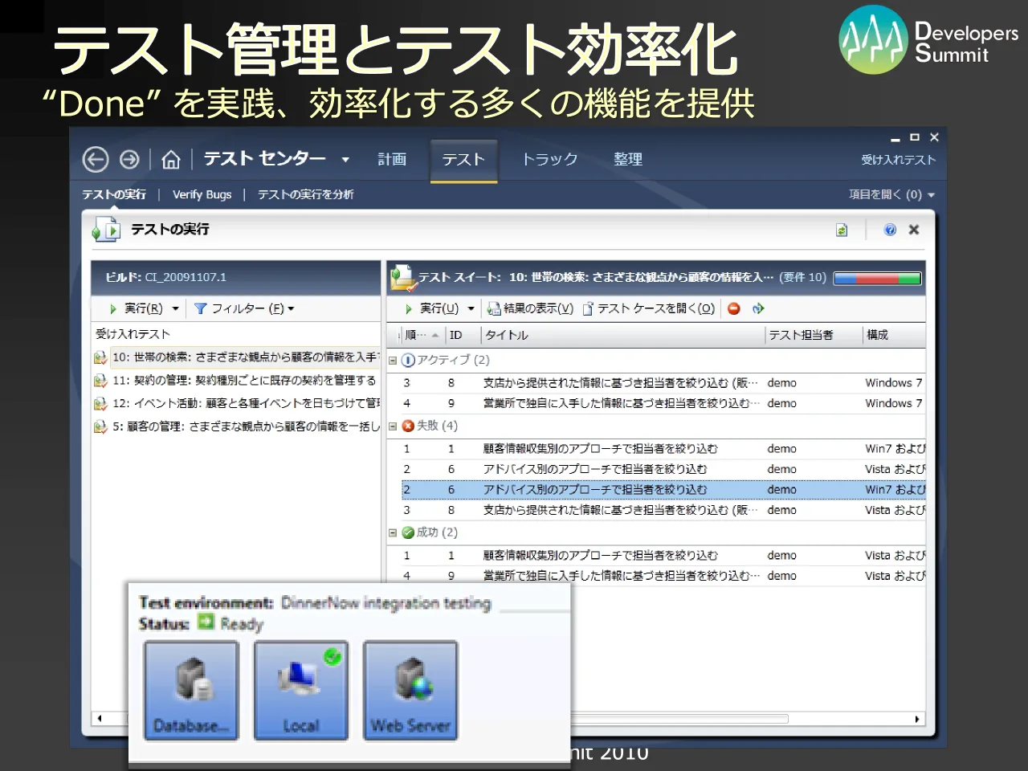Viewport: 1028px width, 771px height.
Task: Click the scrollbar right arrow
Action: [x=917, y=719]
